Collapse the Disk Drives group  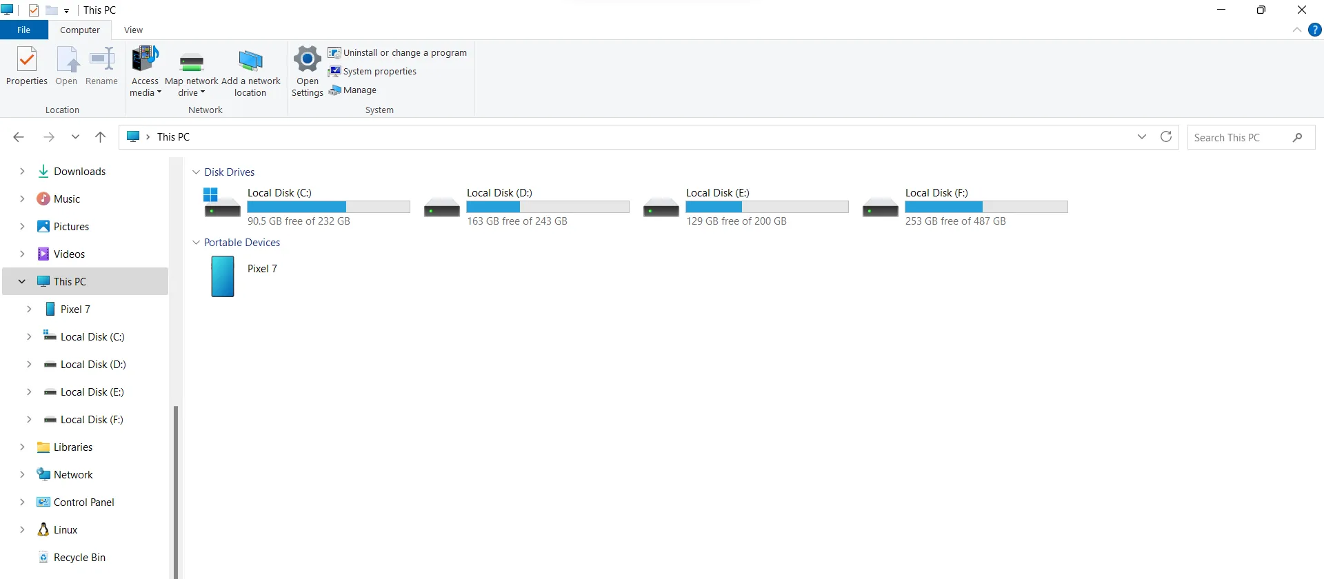(x=196, y=172)
